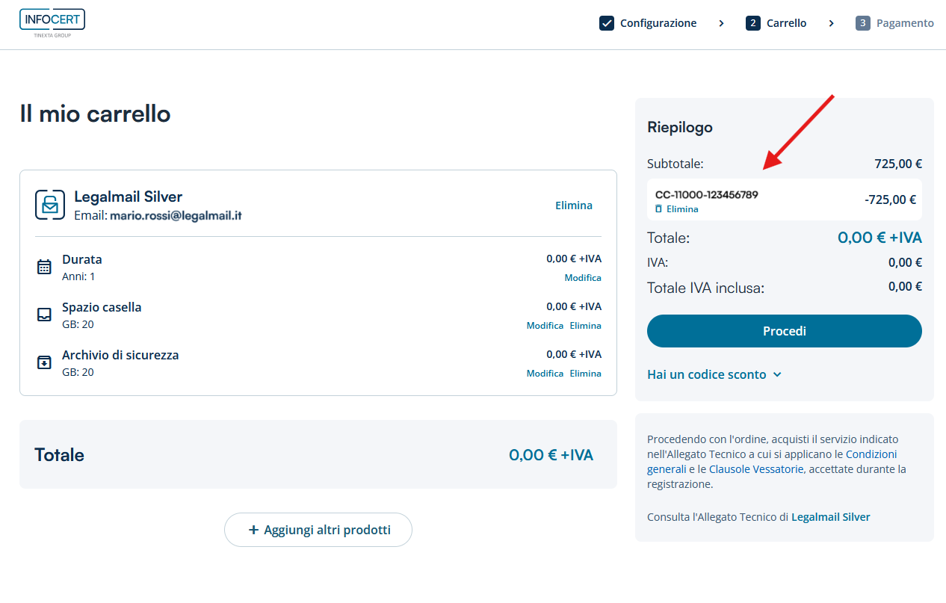
Task: Click the Configurazione step checkmark icon
Action: point(607,23)
